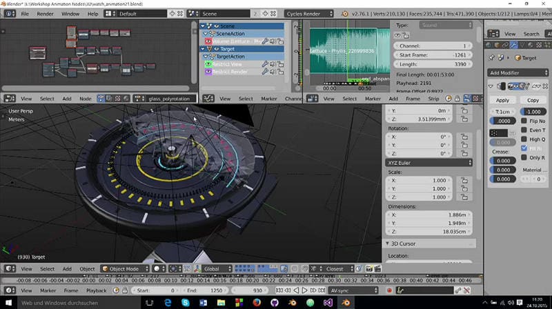Open the XYZ Euler rotation mode dropdown
552x309 pixels.
click(428, 163)
